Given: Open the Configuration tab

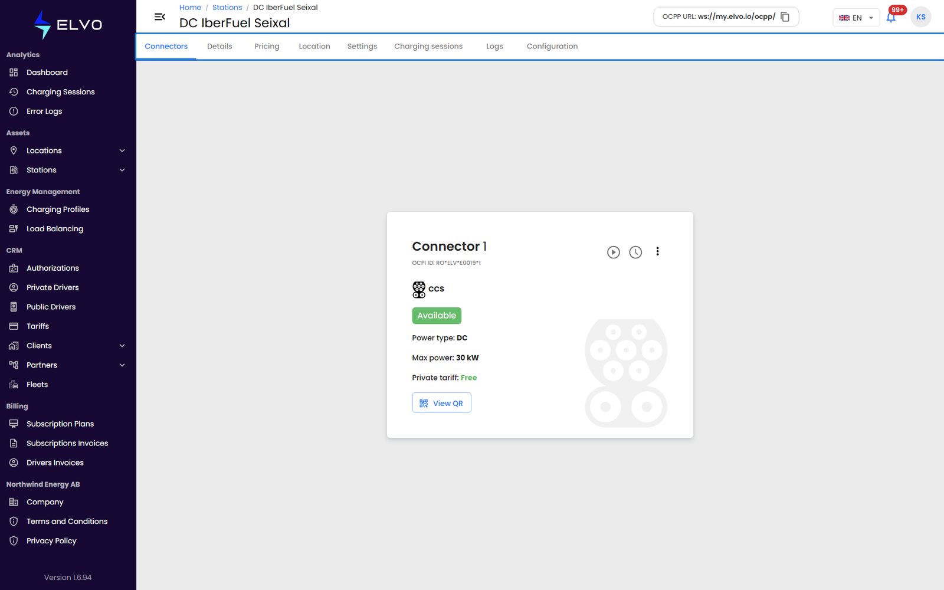Looking at the screenshot, I should point(552,47).
